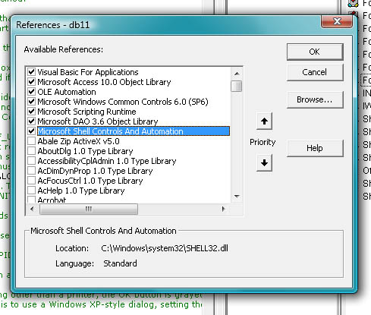Uncheck Visual Basic For Applications checkbox
This screenshot has height=315, width=371.
pos(31,72)
